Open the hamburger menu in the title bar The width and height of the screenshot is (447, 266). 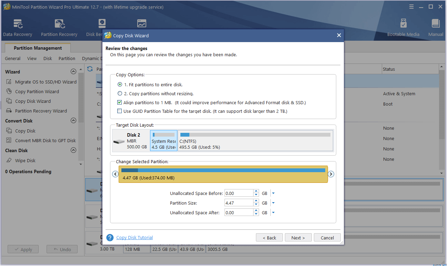tap(411, 6)
